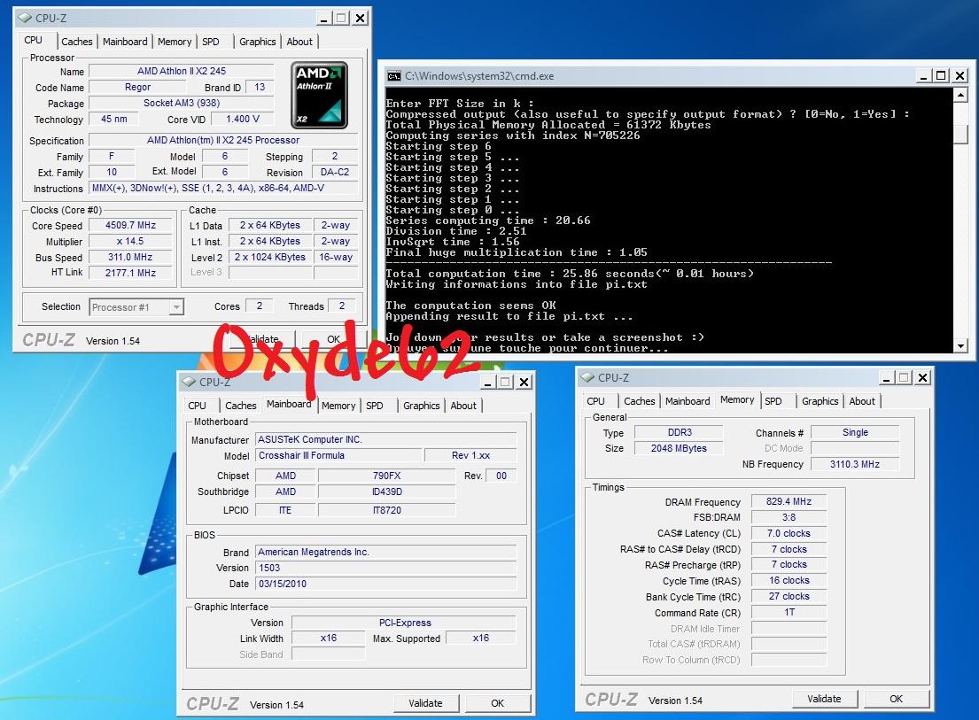Screen dimensions: 979x720
Task: Click the Revision value DA-C2
Action: pyautogui.click(x=335, y=172)
